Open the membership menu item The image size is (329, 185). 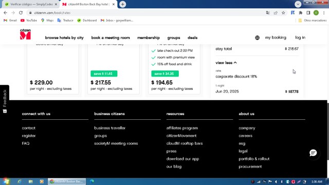pyautogui.click(x=149, y=38)
